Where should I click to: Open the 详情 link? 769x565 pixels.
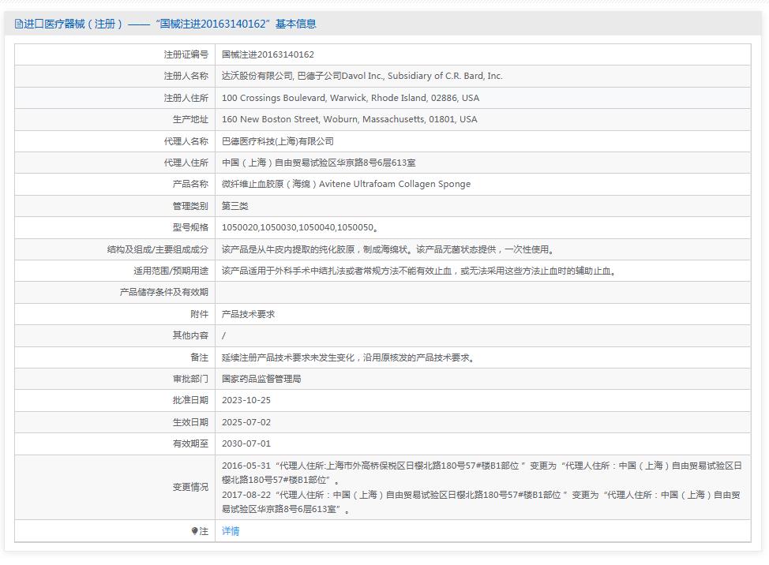[x=231, y=531]
